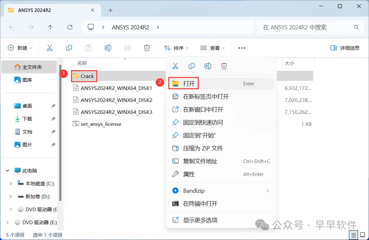Click the Cut icon in the context menu
Viewport: 369px width, 240px height.
(175, 66)
